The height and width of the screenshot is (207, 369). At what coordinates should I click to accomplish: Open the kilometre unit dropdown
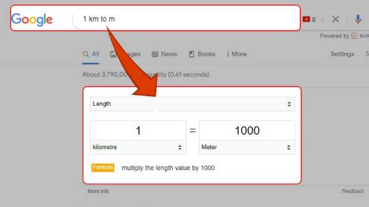(x=138, y=147)
